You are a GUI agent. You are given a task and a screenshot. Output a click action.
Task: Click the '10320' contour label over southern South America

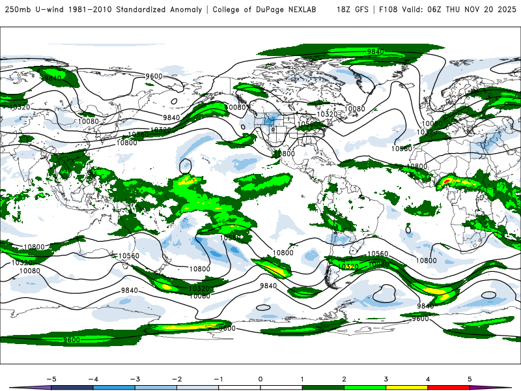348,267
